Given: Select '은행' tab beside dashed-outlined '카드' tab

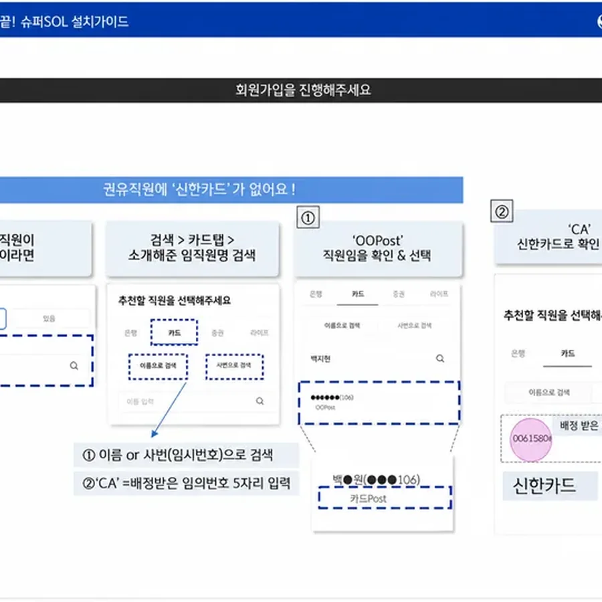Looking at the screenshot, I should click(131, 333).
